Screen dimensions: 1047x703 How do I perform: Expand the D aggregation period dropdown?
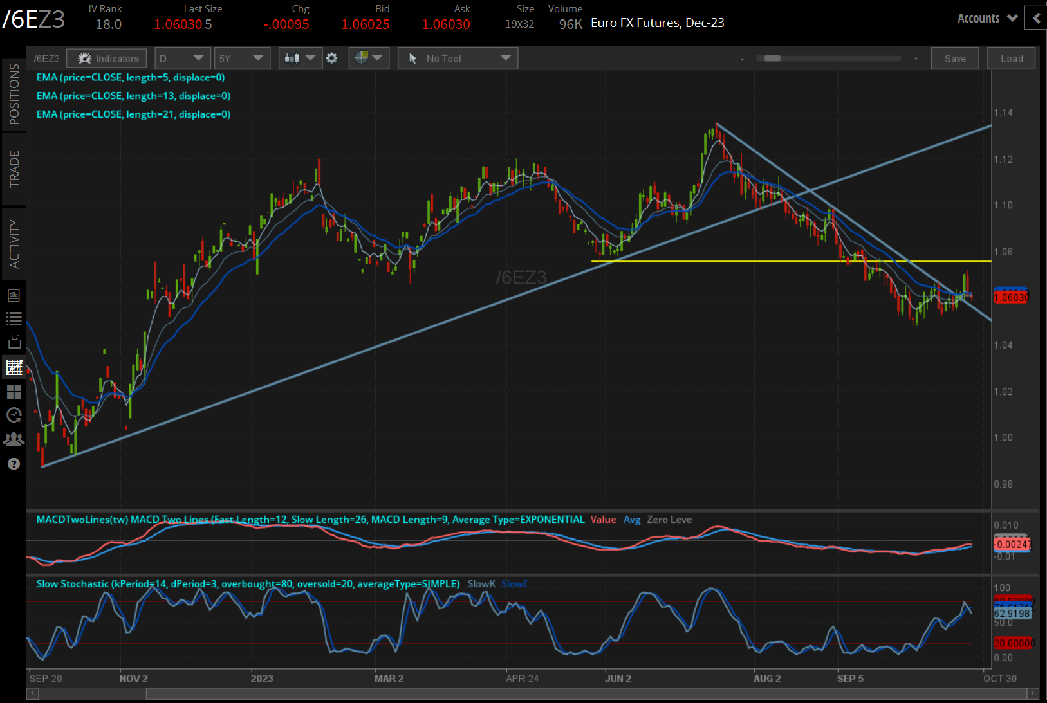coord(182,59)
